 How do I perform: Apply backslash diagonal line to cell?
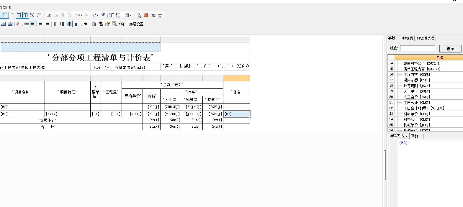coord(32,15)
